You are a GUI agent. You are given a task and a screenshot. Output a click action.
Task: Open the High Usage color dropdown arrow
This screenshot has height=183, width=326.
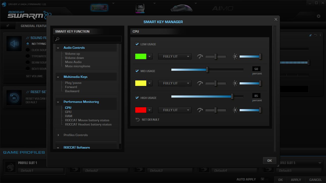(x=150, y=110)
